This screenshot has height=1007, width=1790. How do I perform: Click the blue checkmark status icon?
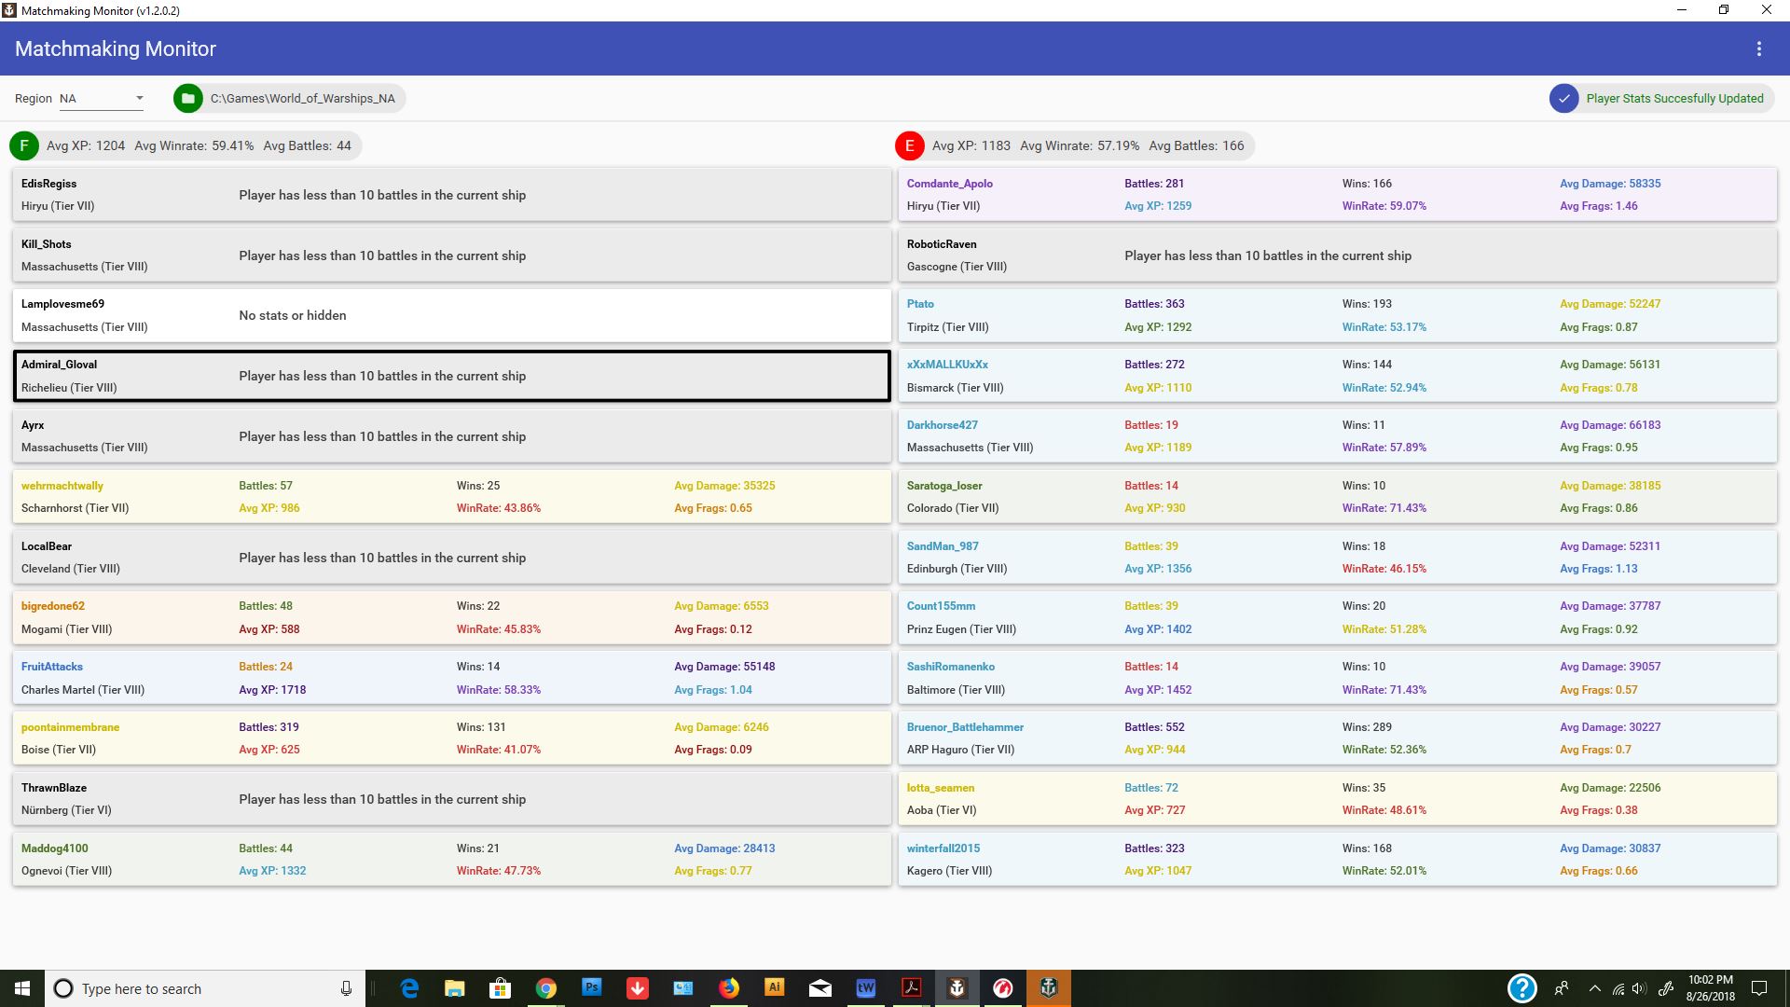1563,98
